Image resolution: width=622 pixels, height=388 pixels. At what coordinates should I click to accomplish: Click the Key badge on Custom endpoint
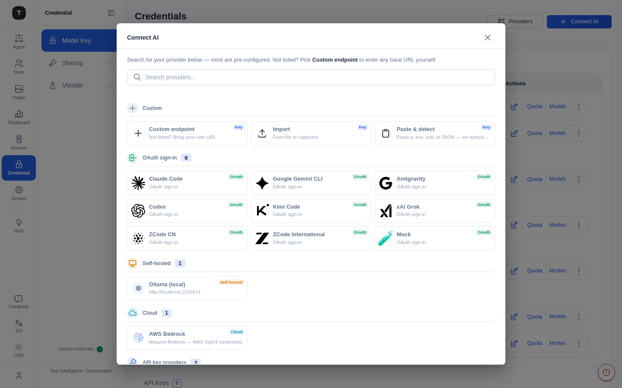(x=239, y=127)
